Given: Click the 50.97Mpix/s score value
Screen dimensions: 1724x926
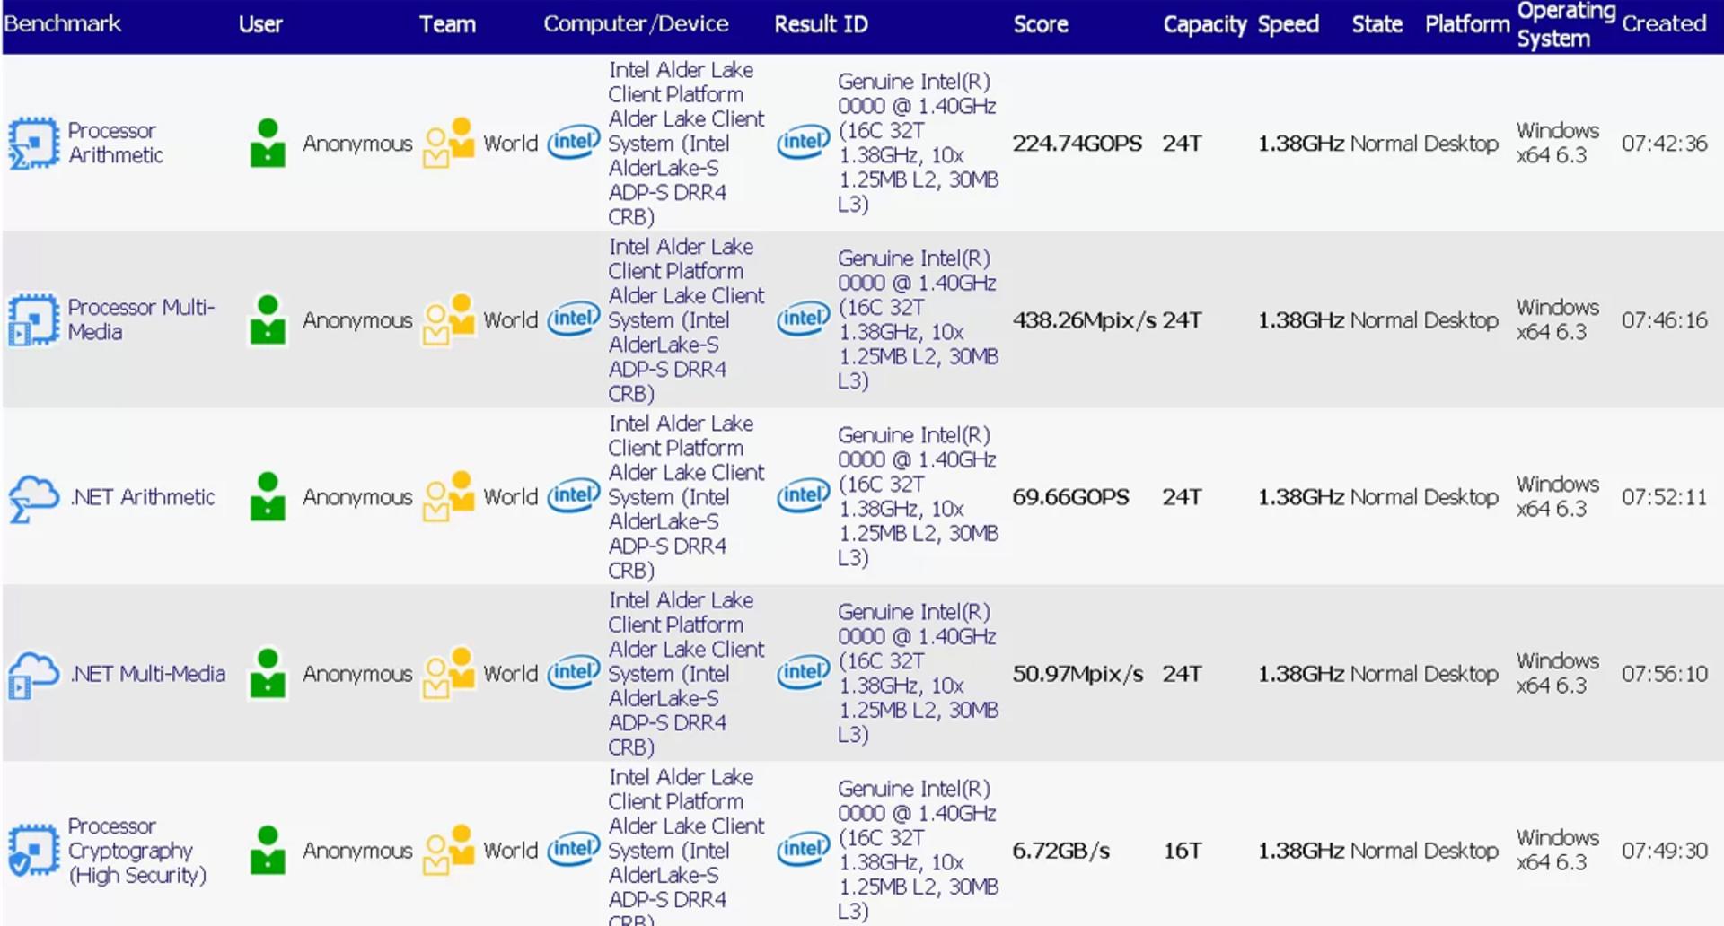Looking at the screenshot, I should (1077, 674).
